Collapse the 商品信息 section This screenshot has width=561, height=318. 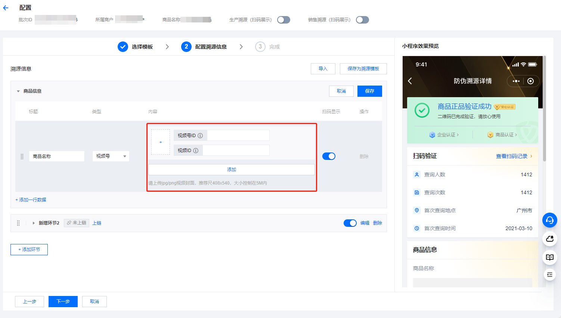click(x=18, y=91)
